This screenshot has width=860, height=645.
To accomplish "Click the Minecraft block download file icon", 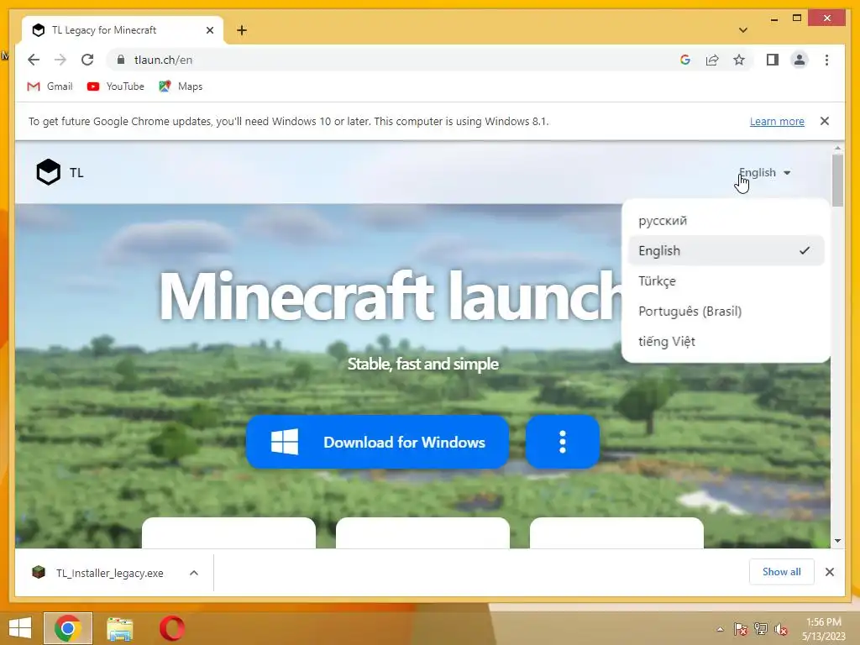I will point(39,573).
